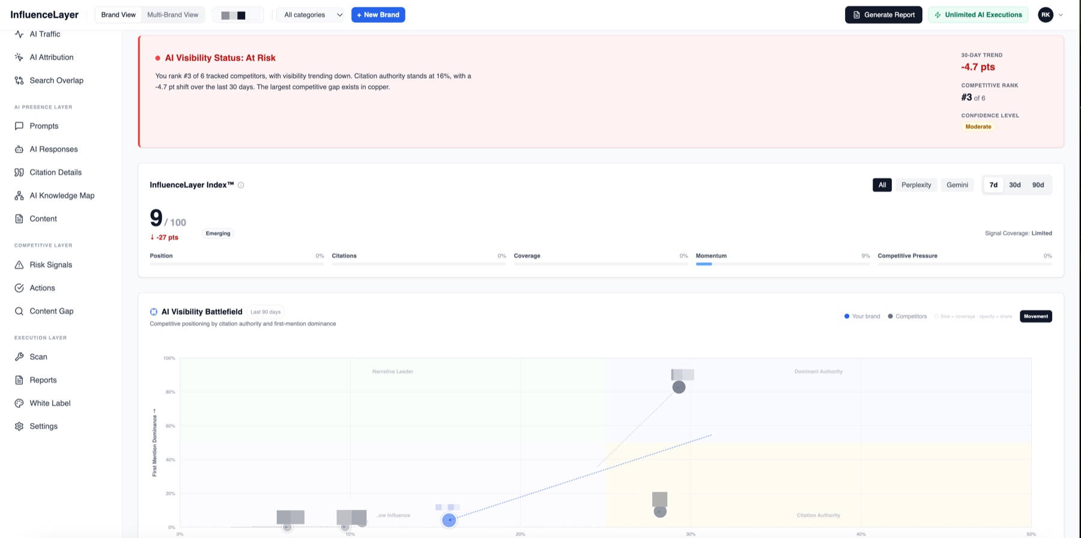Image resolution: width=1081 pixels, height=538 pixels.
Task: Click the Citation Details quote icon
Action: pos(19,172)
